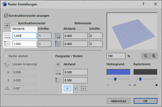The width and height of the screenshot is (162, 107).
Task: Click horizontal Fangraster Abstand field
Action: (x=76, y=72)
